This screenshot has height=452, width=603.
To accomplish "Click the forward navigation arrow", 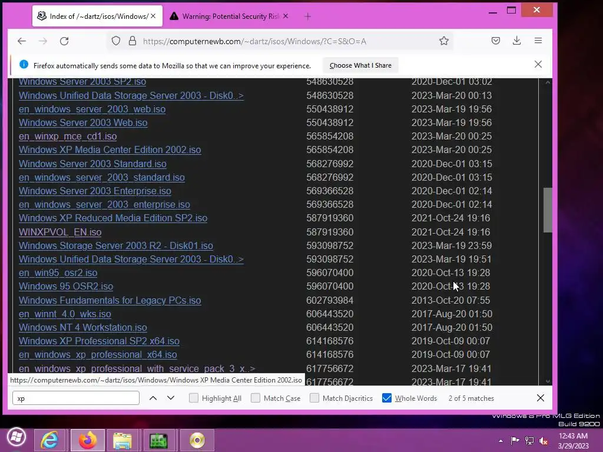I will tap(43, 41).
